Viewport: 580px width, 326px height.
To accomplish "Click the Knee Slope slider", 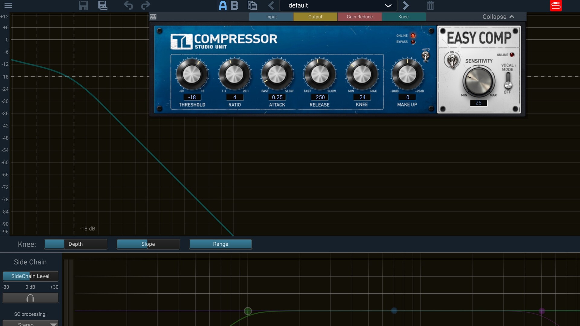I will (x=148, y=244).
